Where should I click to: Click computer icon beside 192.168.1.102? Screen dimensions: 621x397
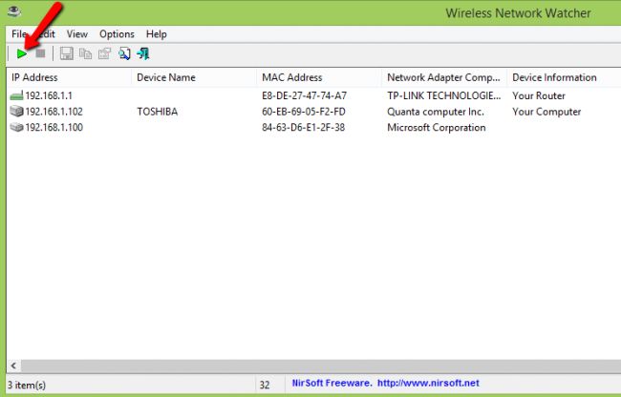[16, 111]
